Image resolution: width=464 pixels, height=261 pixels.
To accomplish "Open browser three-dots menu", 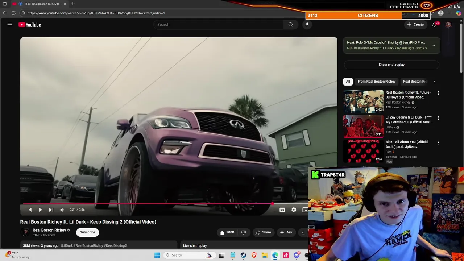I will [x=449, y=13].
